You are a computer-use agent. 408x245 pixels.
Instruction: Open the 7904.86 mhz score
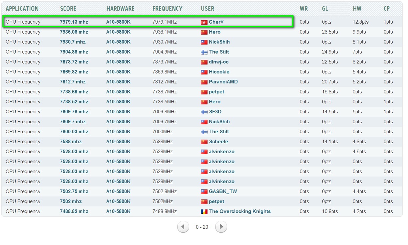coord(74,52)
